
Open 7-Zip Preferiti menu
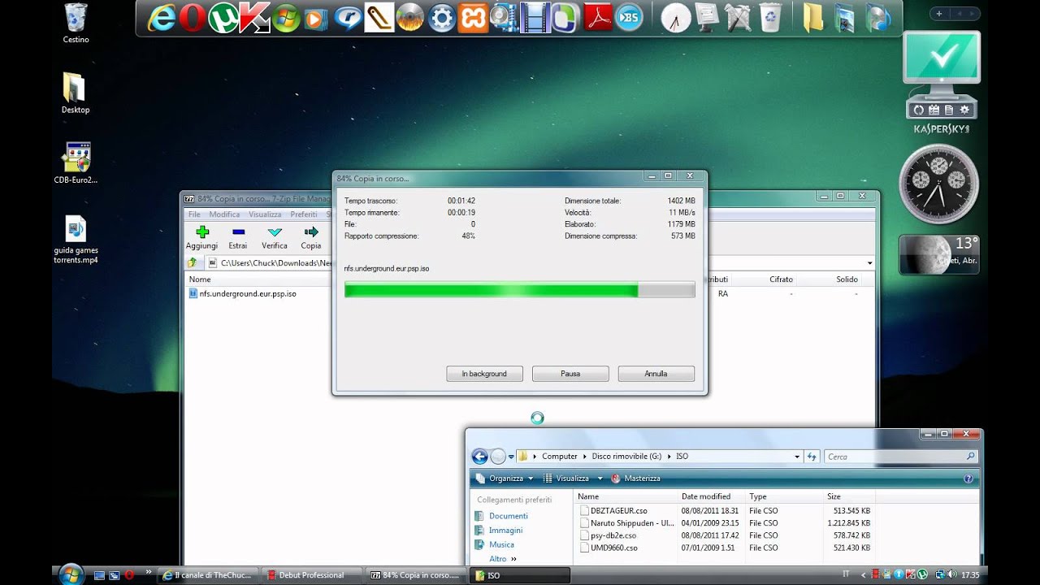pyautogui.click(x=304, y=214)
